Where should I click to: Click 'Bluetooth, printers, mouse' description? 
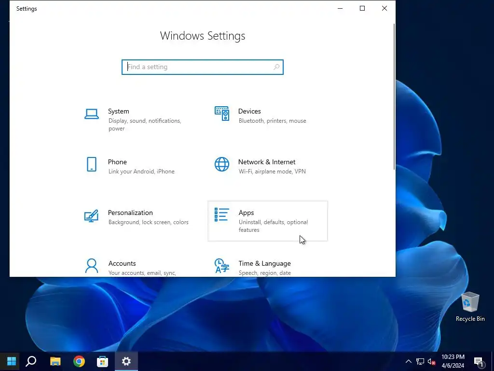272,121
